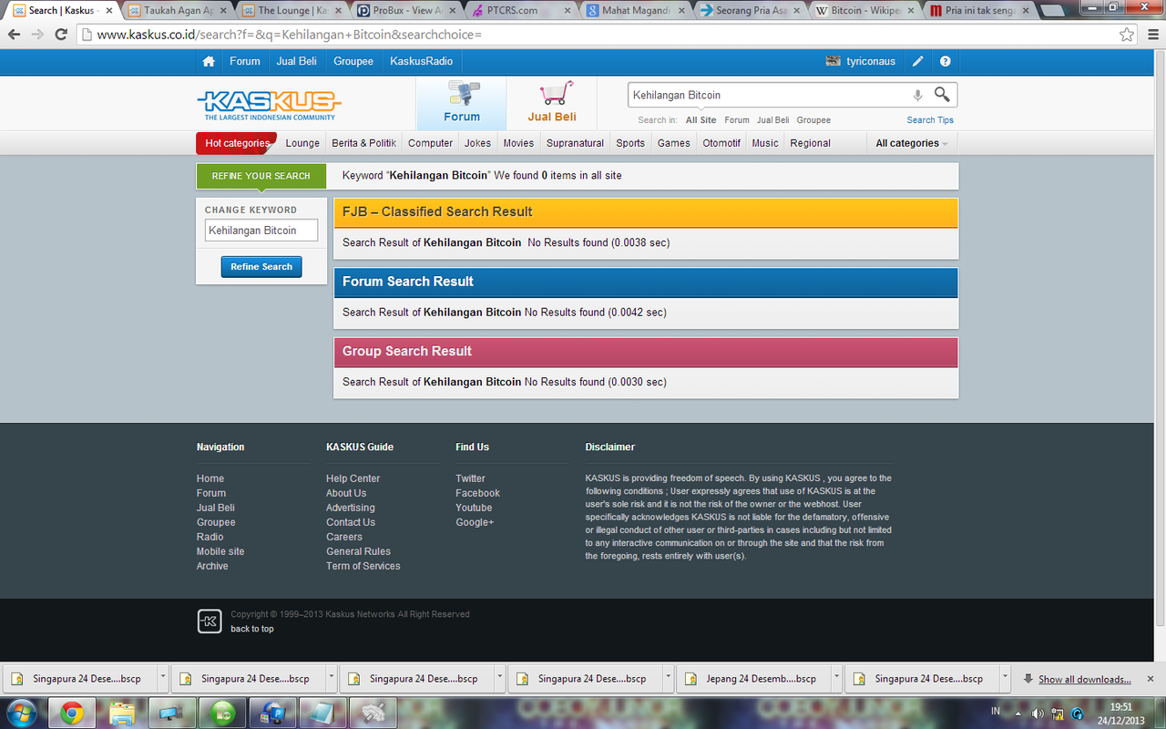Open the Supranatural category
This screenshot has width=1166, height=729.
[x=575, y=143]
